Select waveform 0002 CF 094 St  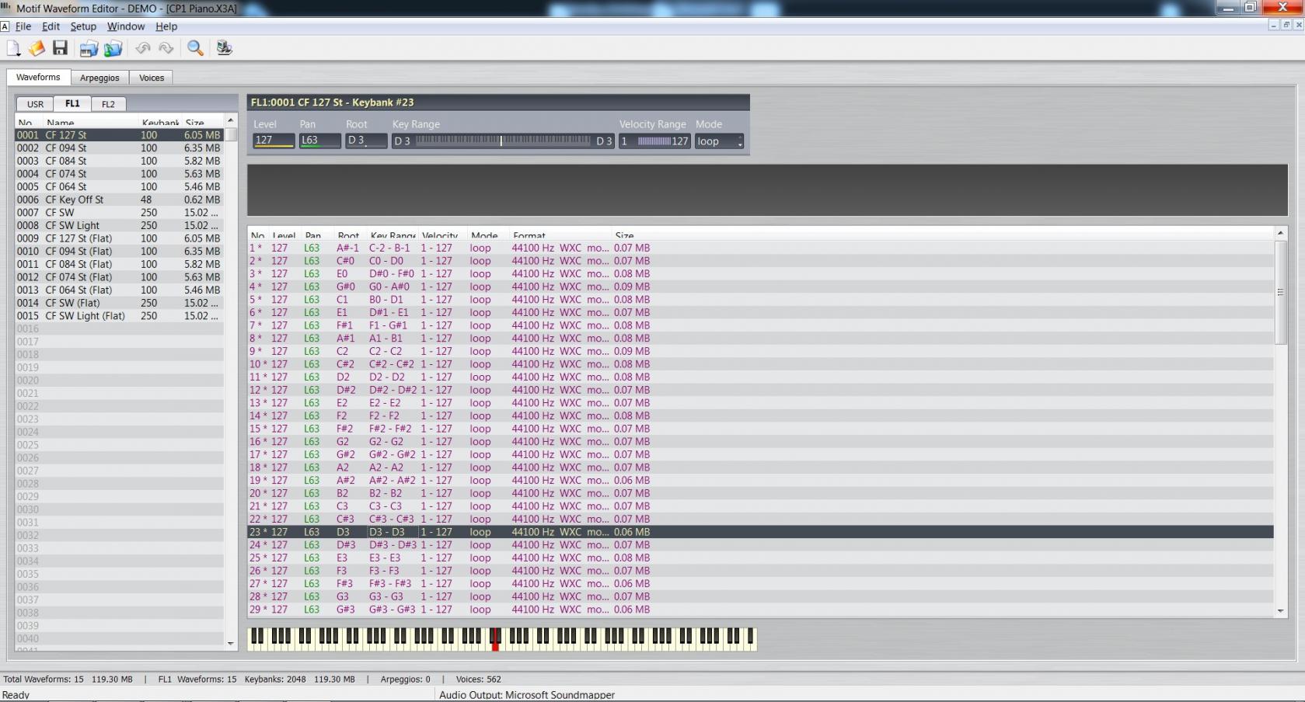(x=120, y=148)
